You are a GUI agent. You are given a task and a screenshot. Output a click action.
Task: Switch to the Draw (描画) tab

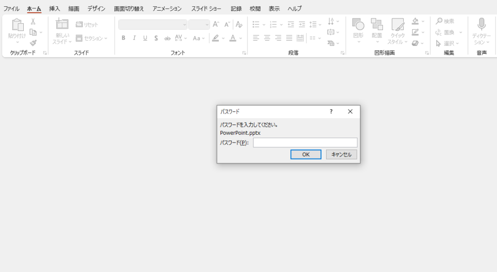[74, 9]
